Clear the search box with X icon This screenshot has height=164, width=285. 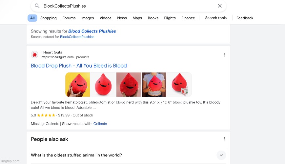click(x=220, y=6)
